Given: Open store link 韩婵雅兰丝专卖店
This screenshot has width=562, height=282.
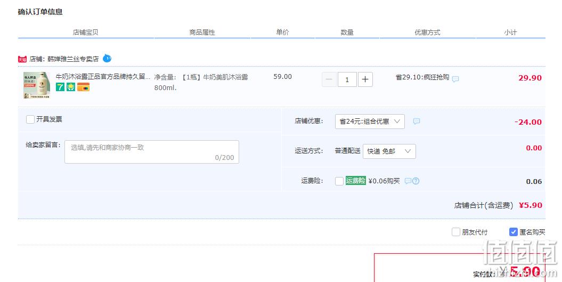Looking at the screenshot, I should point(73,59).
